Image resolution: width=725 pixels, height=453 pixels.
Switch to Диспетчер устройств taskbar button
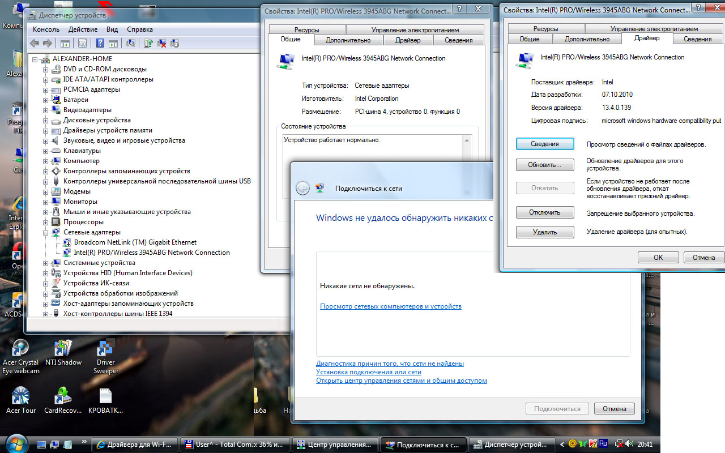tap(513, 445)
